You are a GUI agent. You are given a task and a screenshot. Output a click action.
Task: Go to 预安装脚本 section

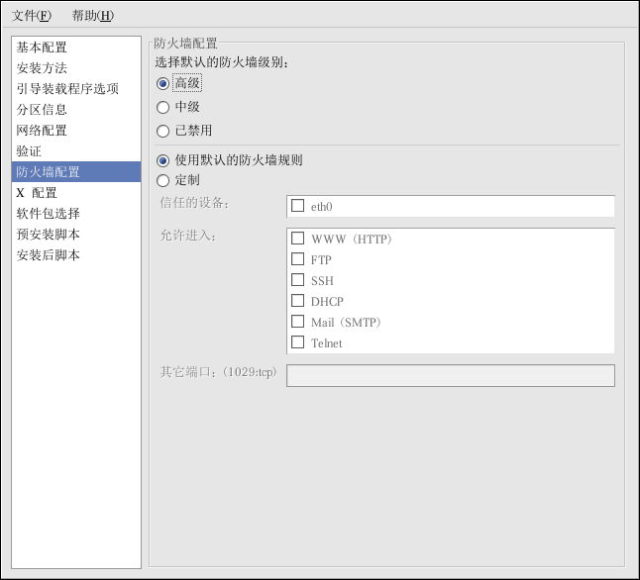click(x=48, y=235)
